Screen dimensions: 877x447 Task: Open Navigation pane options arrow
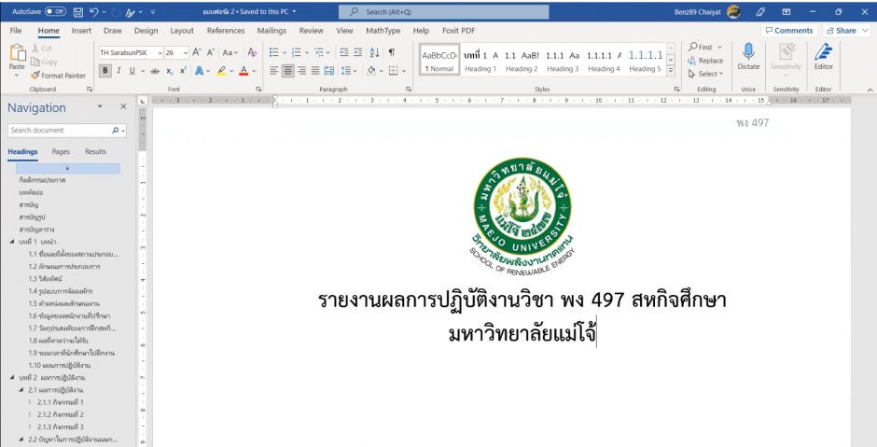tap(100, 106)
